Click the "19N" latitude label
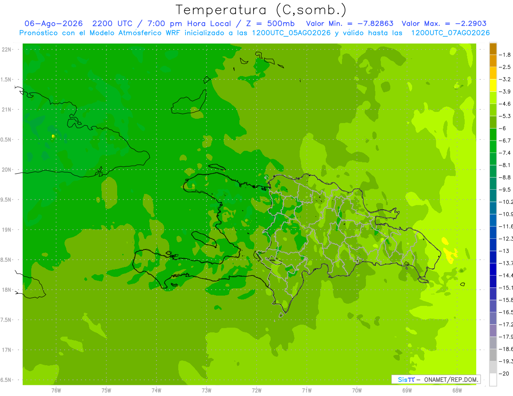This screenshot has height=396, width=513. tap(6, 230)
